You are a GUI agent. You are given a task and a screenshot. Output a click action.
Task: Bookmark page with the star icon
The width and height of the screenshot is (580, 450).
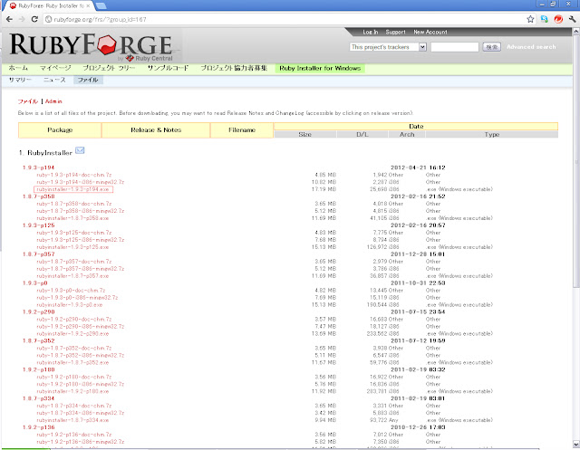[530, 19]
